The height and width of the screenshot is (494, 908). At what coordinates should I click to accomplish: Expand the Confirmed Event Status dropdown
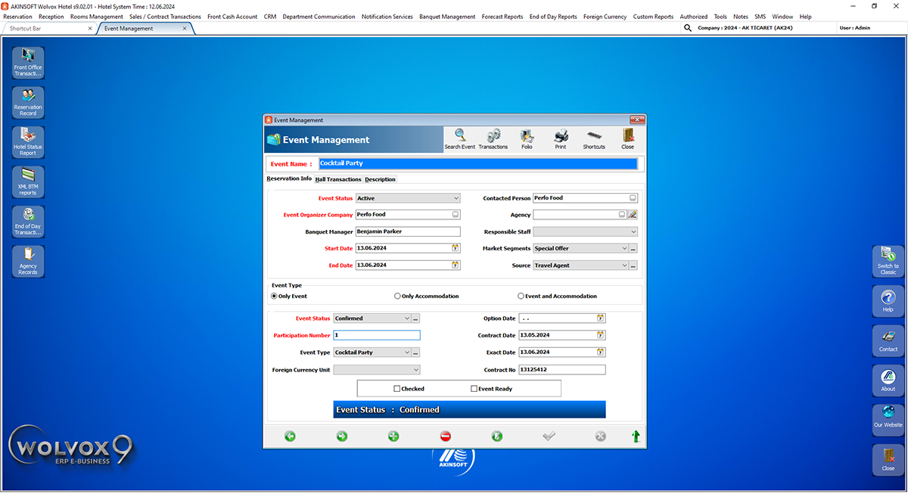tap(407, 318)
